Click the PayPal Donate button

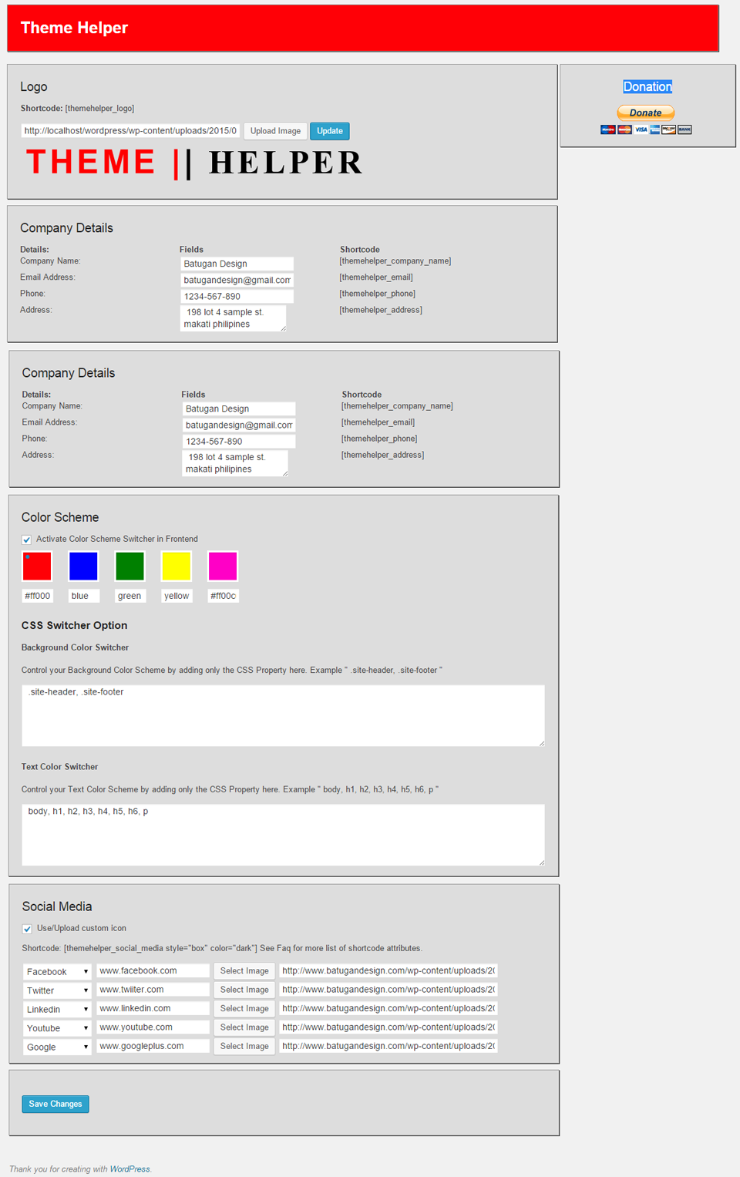[x=646, y=113]
